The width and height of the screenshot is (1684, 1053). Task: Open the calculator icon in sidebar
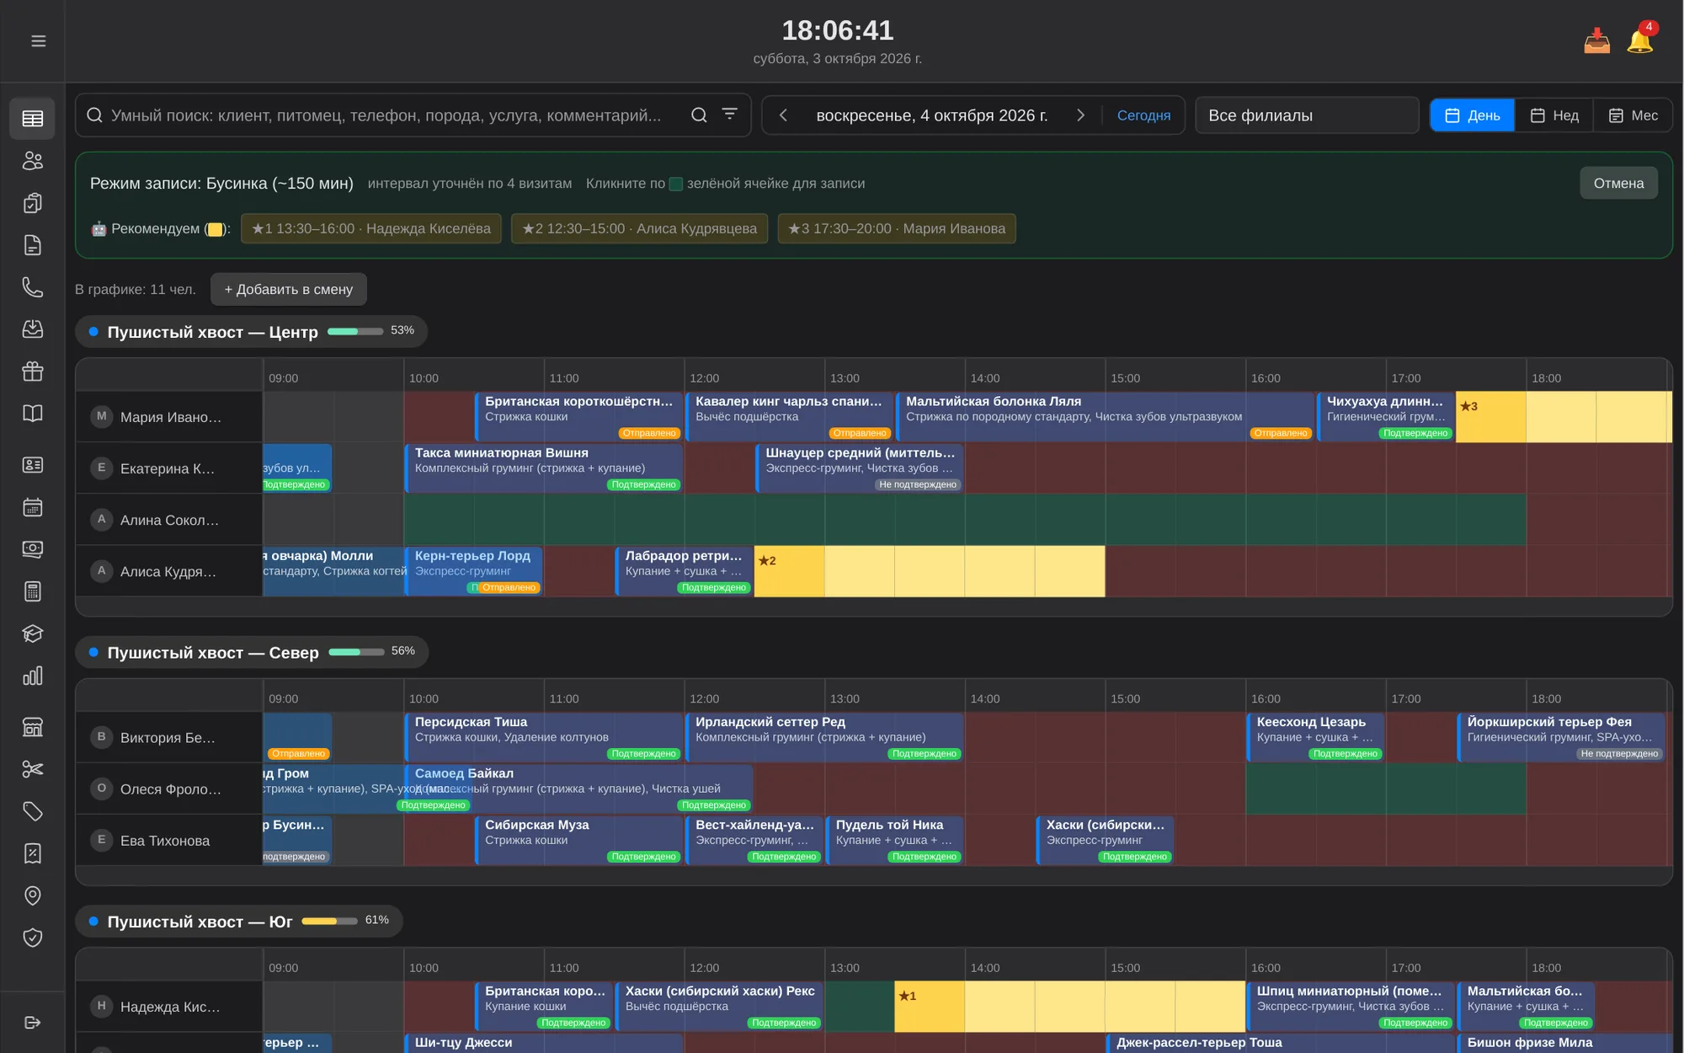[x=33, y=592]
